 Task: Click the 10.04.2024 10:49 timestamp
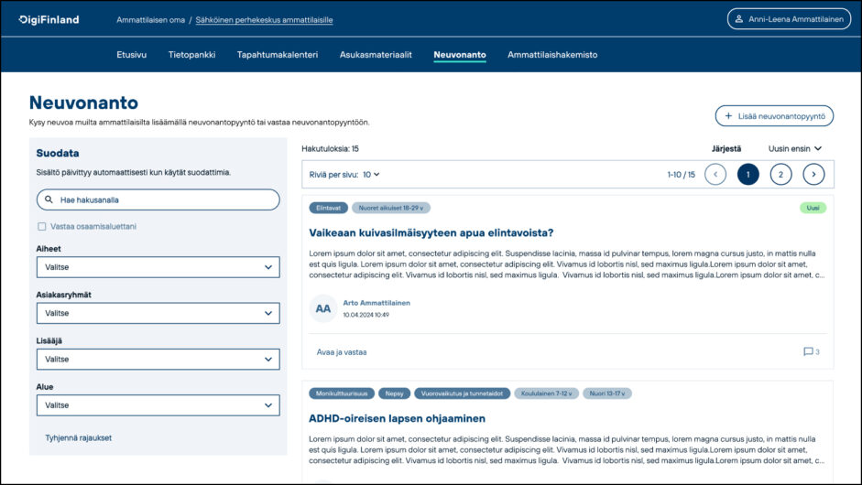click(366, 315)
